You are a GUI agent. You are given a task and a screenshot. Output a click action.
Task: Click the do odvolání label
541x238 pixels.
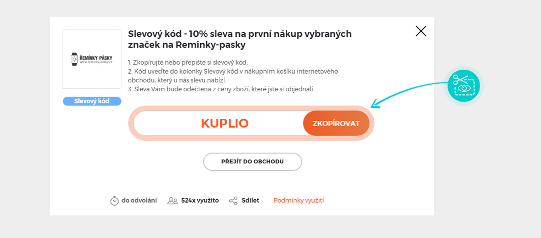[139, 200]
